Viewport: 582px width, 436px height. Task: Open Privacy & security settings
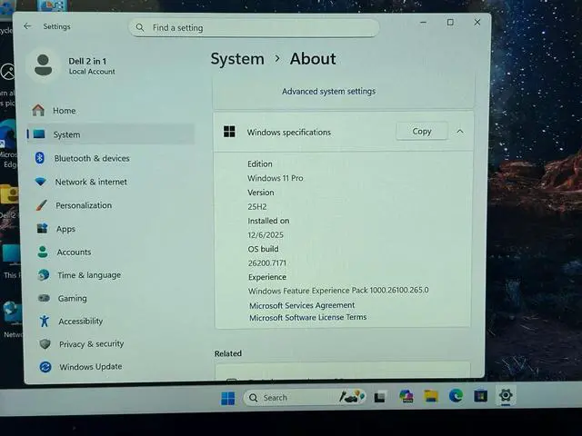(91, 344)
